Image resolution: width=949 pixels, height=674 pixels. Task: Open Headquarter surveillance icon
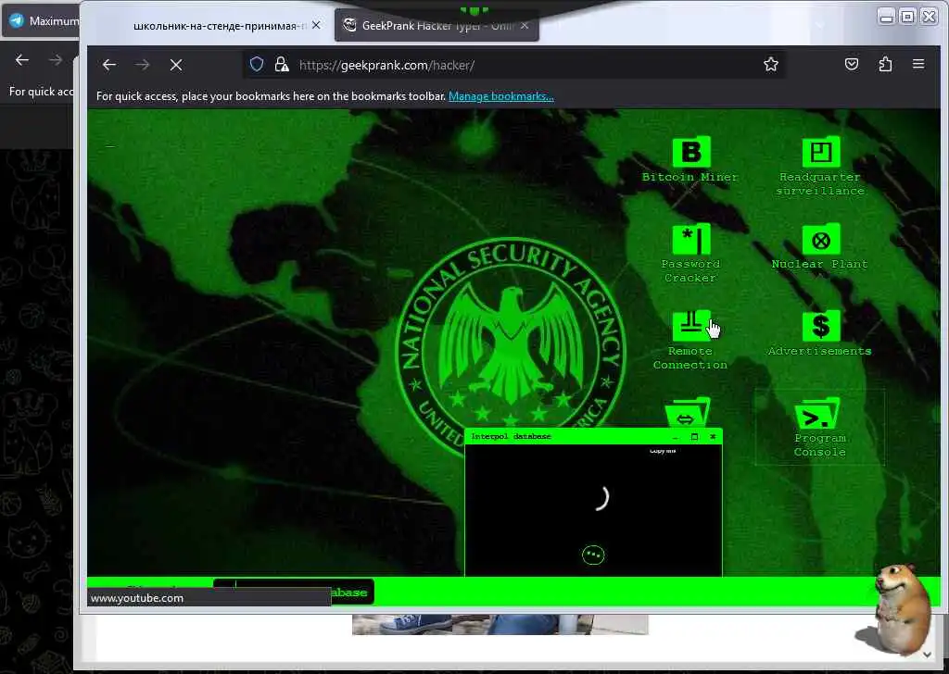point(821,153)
